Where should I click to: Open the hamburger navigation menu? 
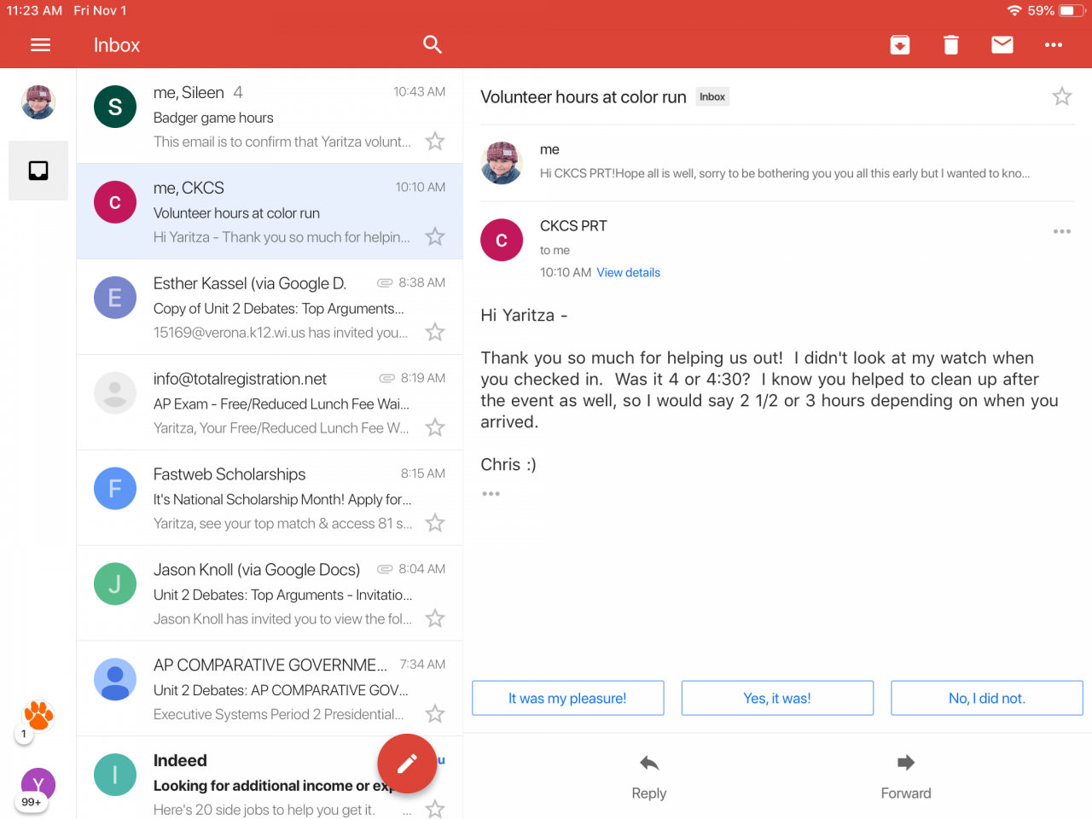(x=40, y=45)
